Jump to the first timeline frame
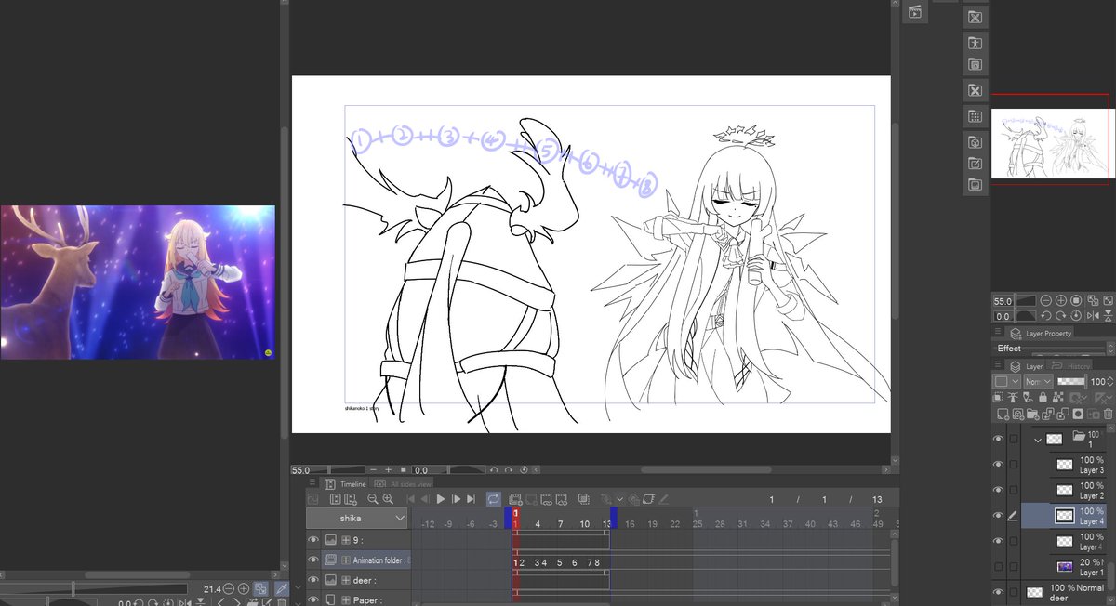This screenshot has height=606, width=1116. click(x=411, y=499)
